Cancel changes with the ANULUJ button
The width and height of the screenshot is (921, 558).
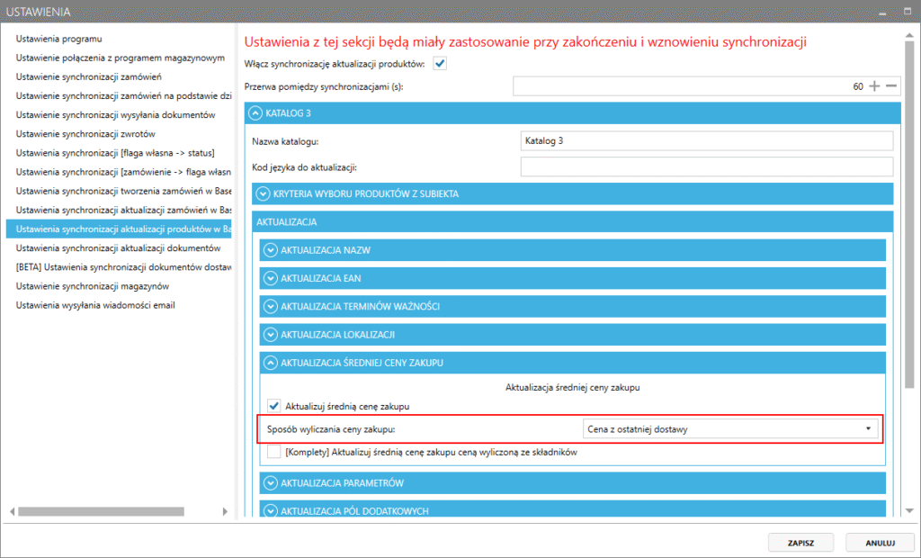pos(880,543)
